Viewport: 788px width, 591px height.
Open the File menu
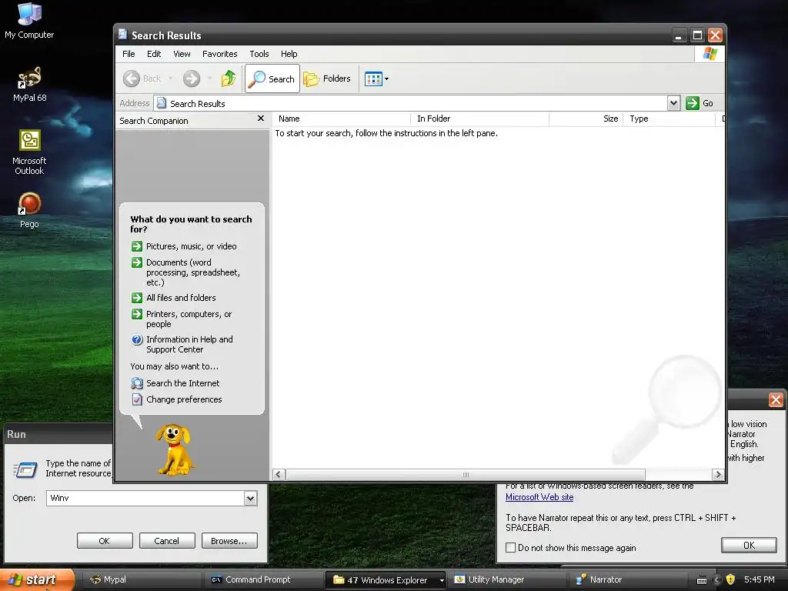129,54
